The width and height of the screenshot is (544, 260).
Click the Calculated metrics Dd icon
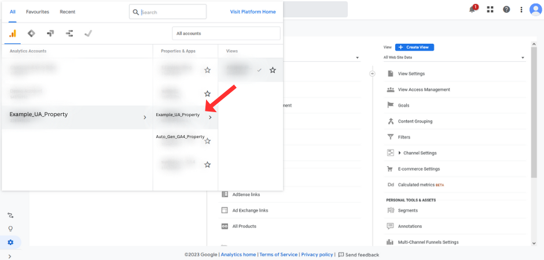click(x=390, y=185)
